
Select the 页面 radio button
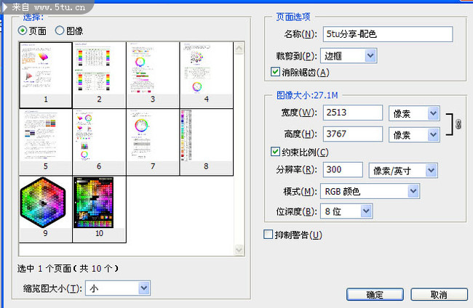coord(23,31)
